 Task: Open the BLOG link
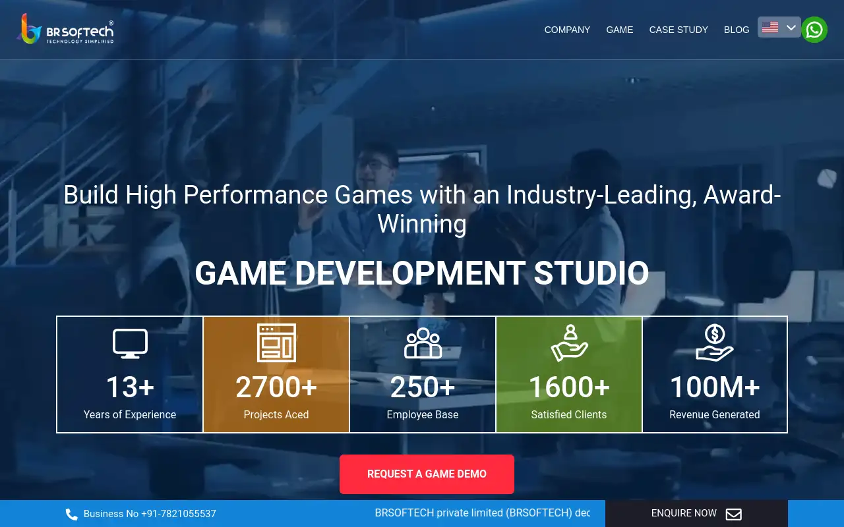[737, 30]
